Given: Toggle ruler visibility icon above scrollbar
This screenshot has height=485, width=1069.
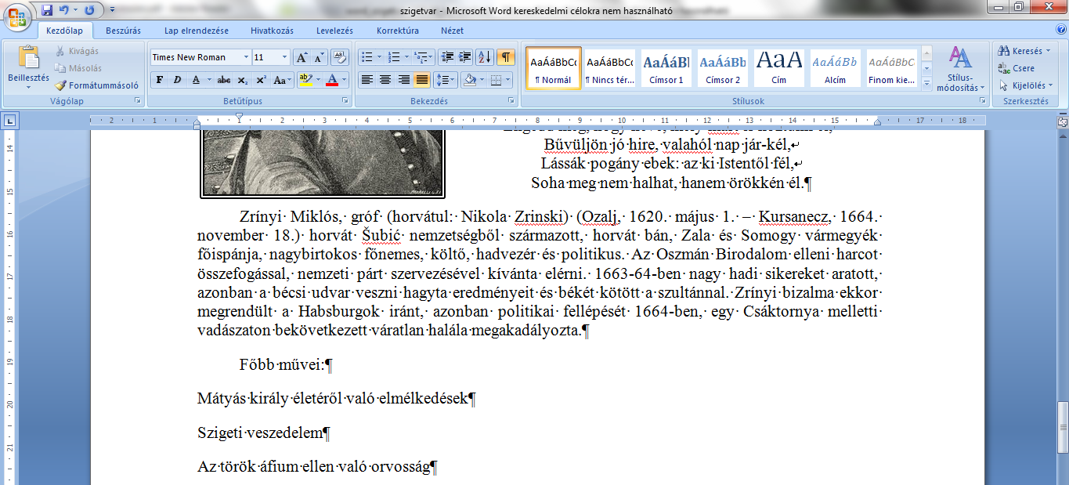Looking at the screenshot, I should point(1063,121).
